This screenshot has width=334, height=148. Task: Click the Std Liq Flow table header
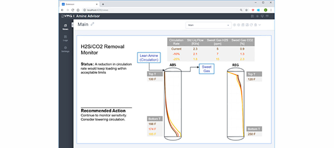[x=195, y=41]
